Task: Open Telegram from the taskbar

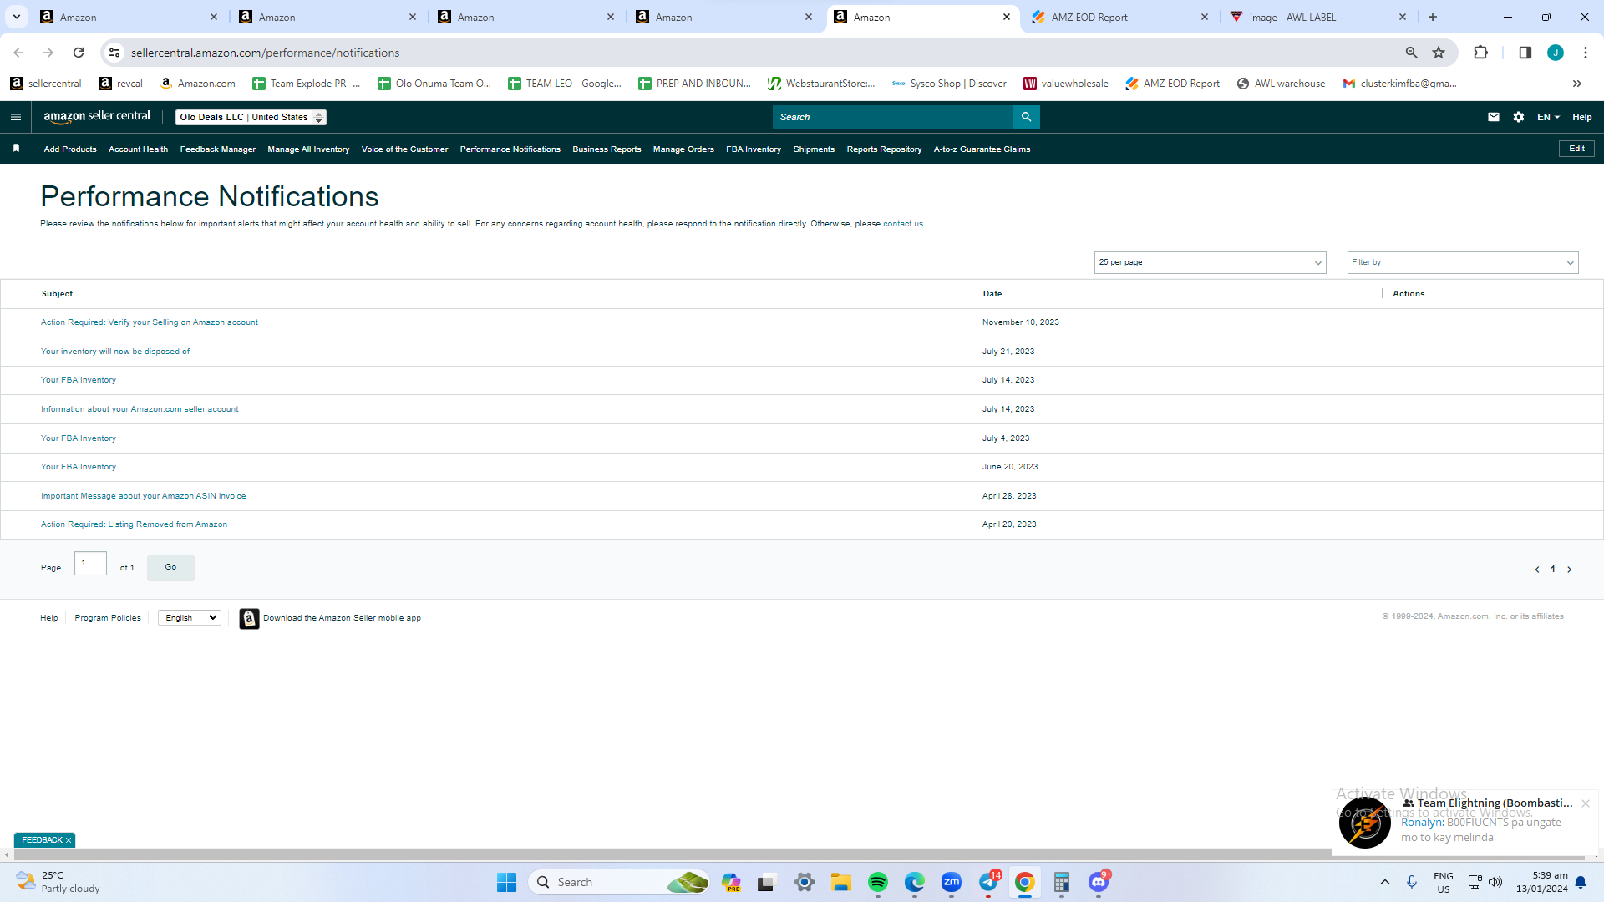Action: coord(988,882)
